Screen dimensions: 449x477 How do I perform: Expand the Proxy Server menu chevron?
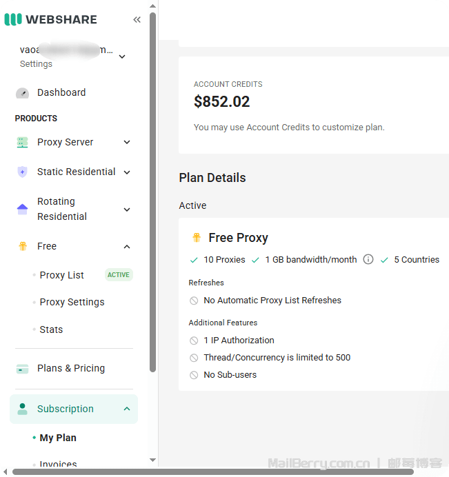127,143
